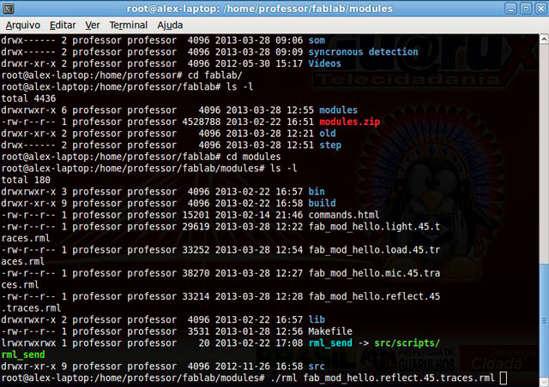Click date '2012-11-26' in the src row

pos(242,366)
